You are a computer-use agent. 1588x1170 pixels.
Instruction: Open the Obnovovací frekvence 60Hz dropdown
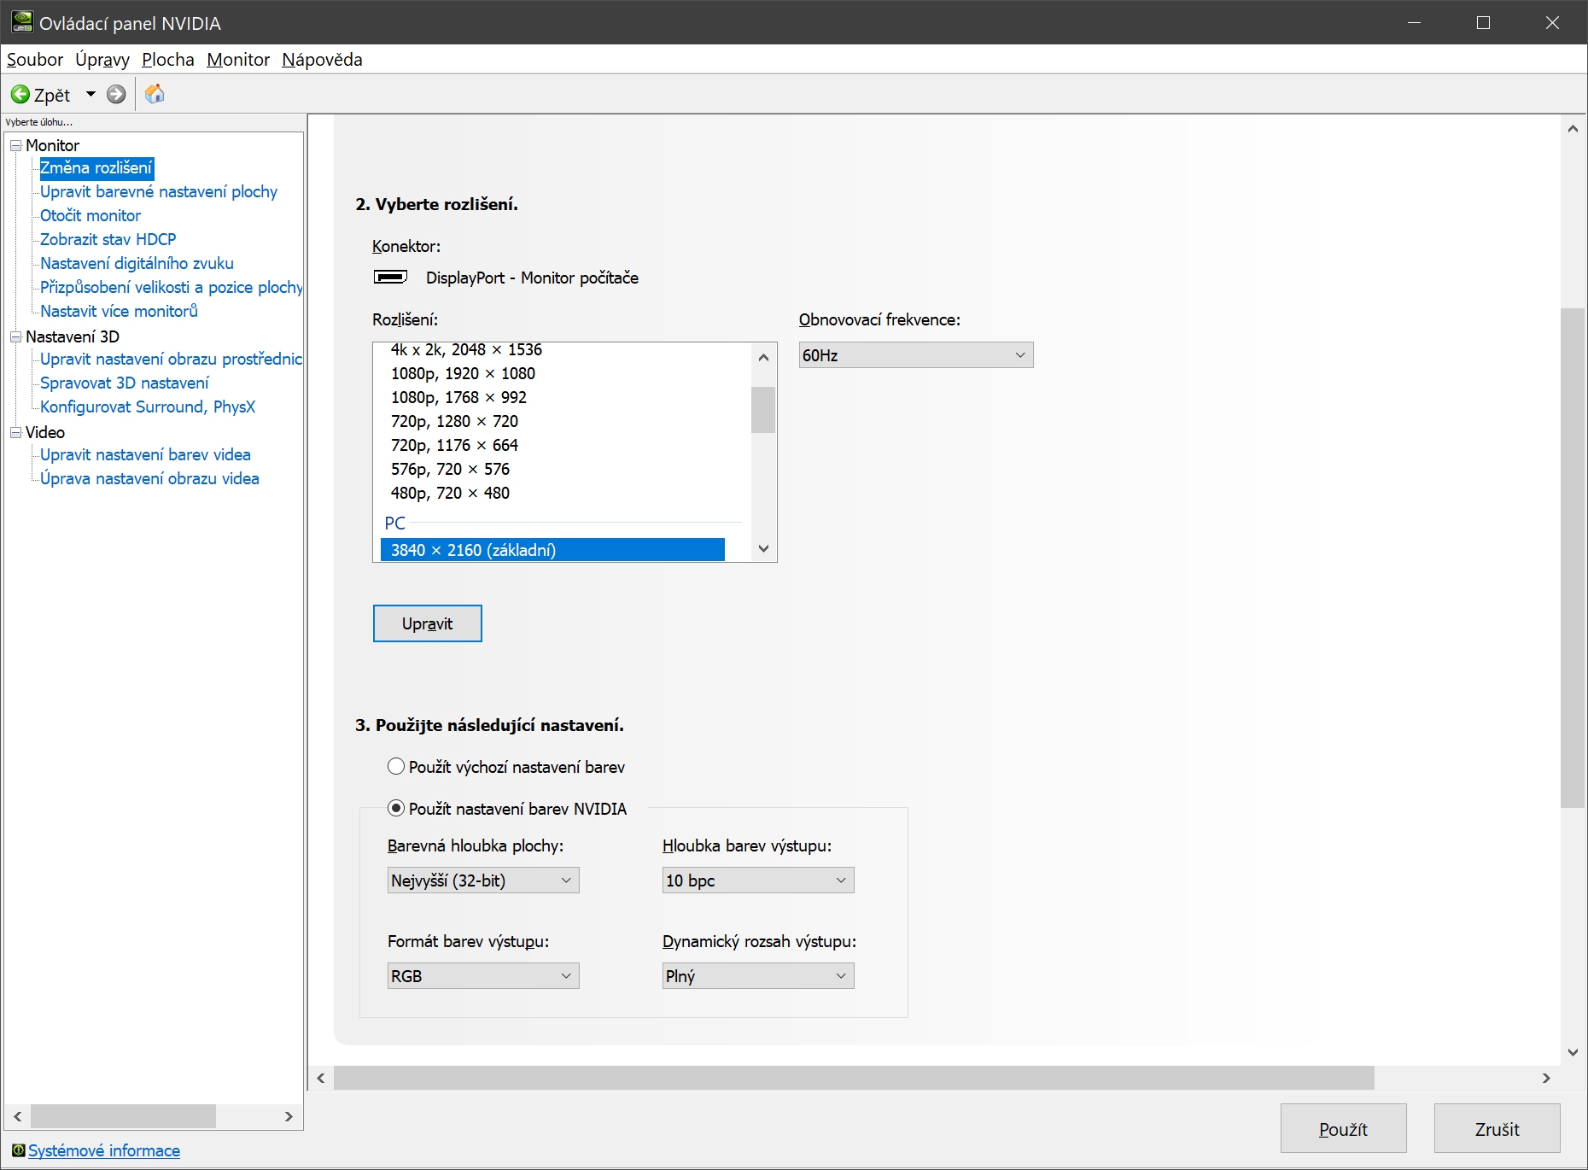[x=916, y=355]
